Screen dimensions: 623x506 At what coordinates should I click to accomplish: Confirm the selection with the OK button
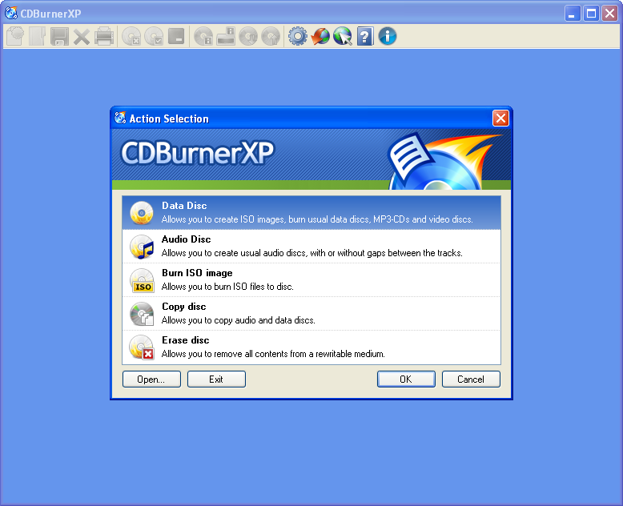[406, 379]
